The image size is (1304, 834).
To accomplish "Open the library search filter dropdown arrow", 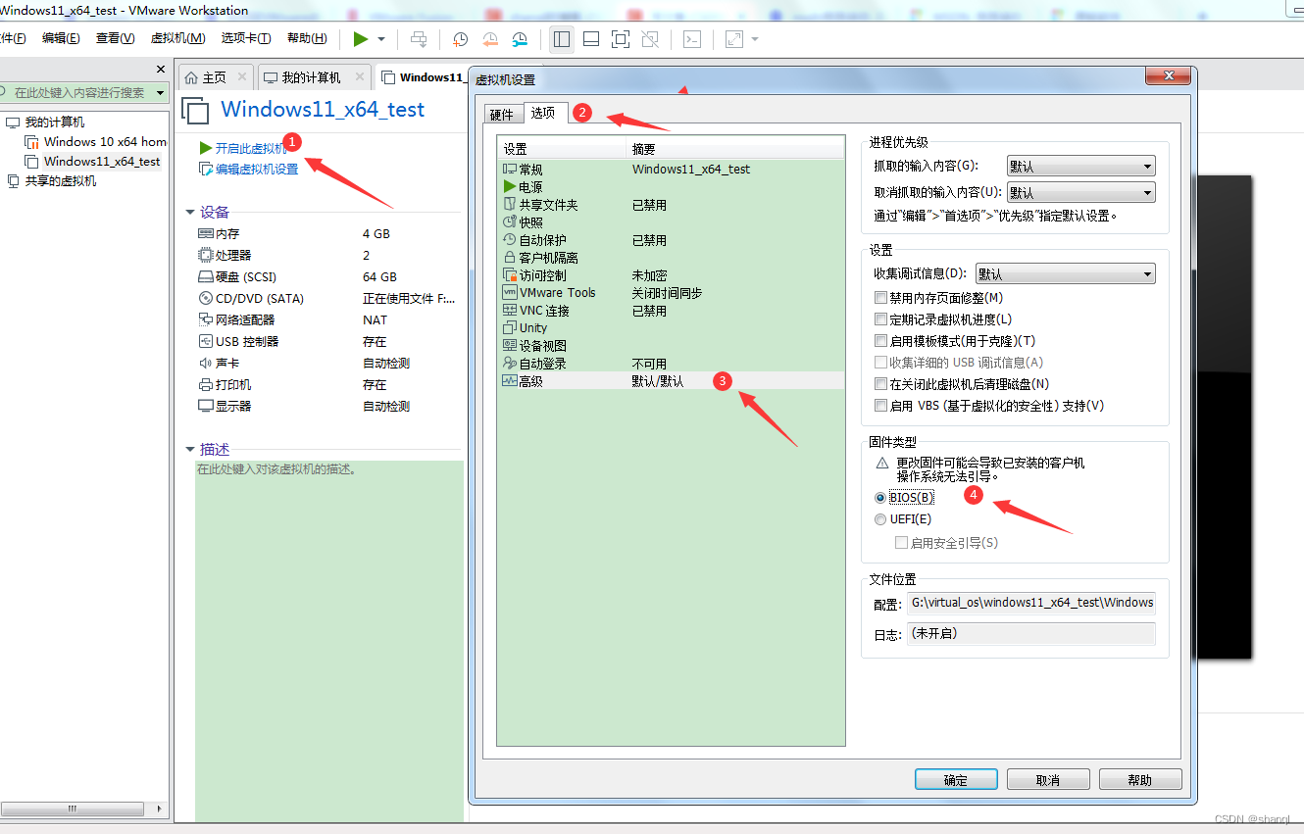I will pyautogui.click(x=161, y=92).
